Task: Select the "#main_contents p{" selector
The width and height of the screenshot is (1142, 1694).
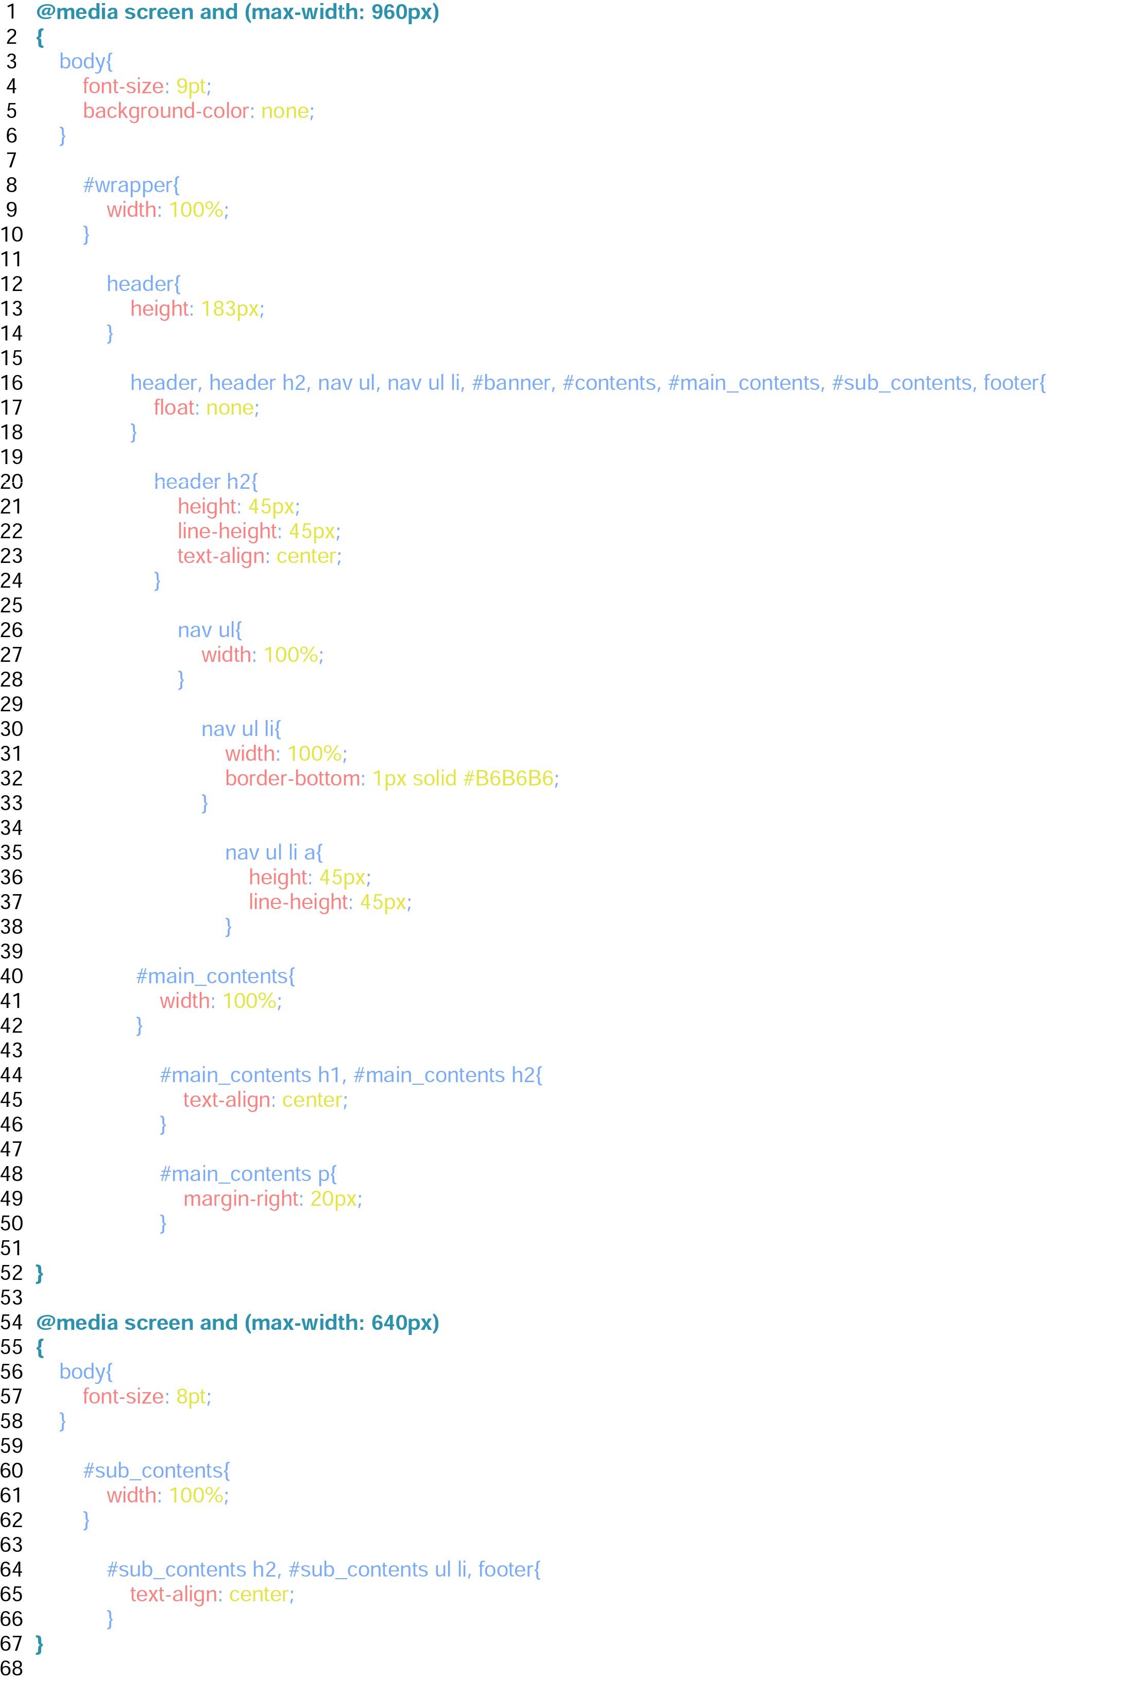Action: coord(248,1175)
